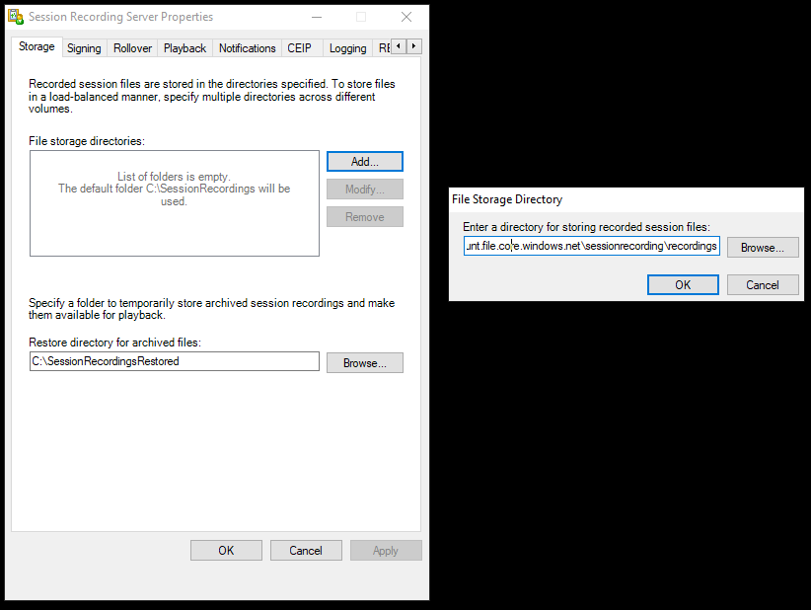Click the right tab scroll arrow
The height and width of the screenshot is (610, 811).
click(413, 45)
